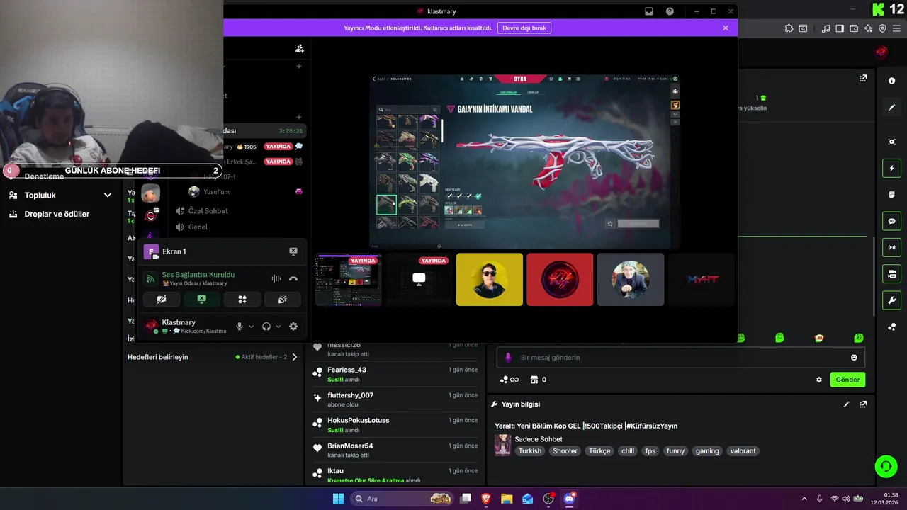Expand Hedefleri belirleyin goals arrow
The width and height of the screenshot is (907, 510).
295,357
